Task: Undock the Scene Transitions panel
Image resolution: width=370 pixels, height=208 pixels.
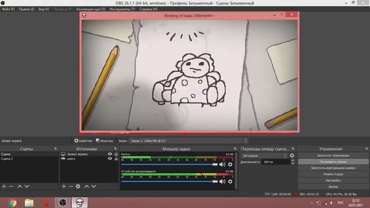Action: click(293, 148)
